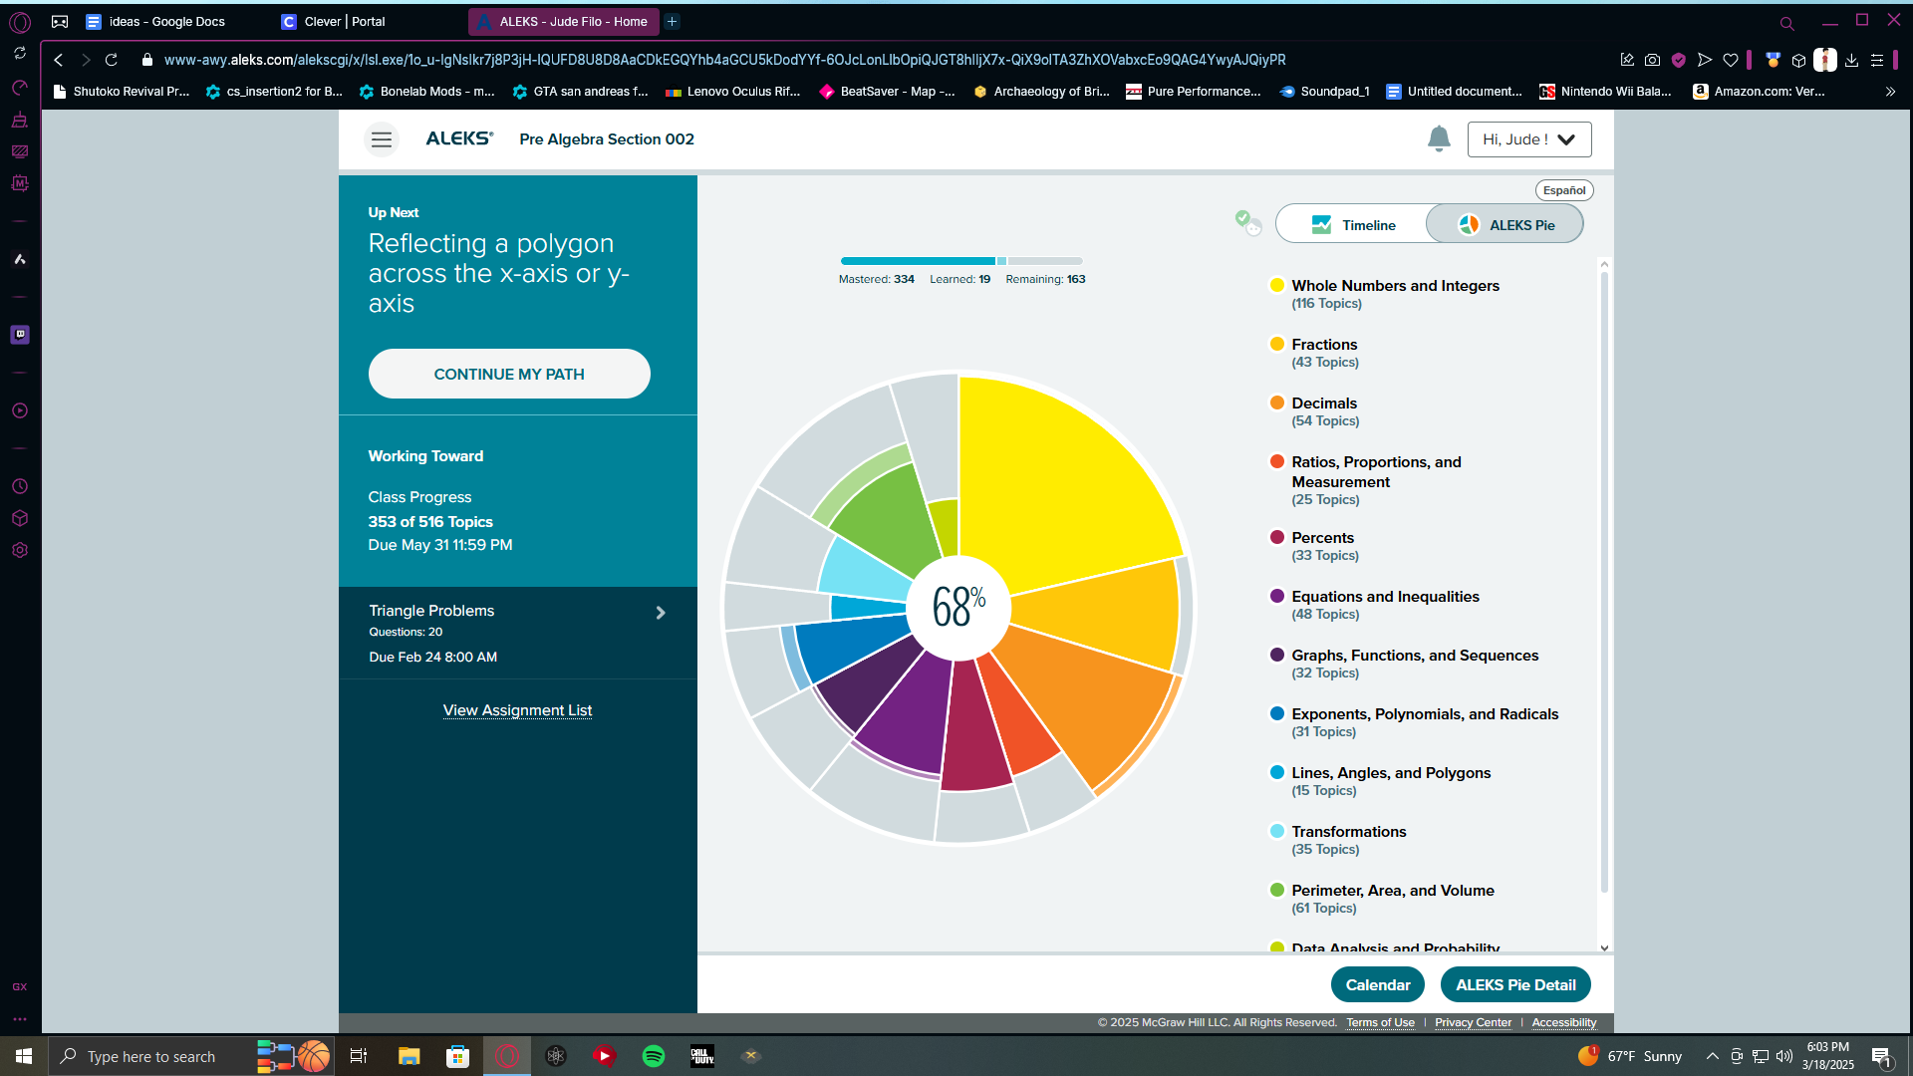This screenshot has height=1076, width=1913.
Task: Open the View Assignment List link
Action: [x=517, y=710]
